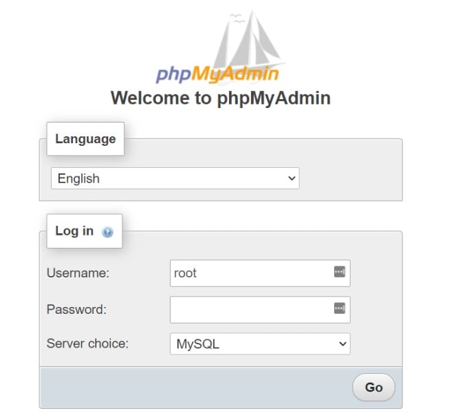The width and height of the screenshot is (458, 413).
Task: Click the password manager icon in Password field
Action: click(x=339, y=308)
